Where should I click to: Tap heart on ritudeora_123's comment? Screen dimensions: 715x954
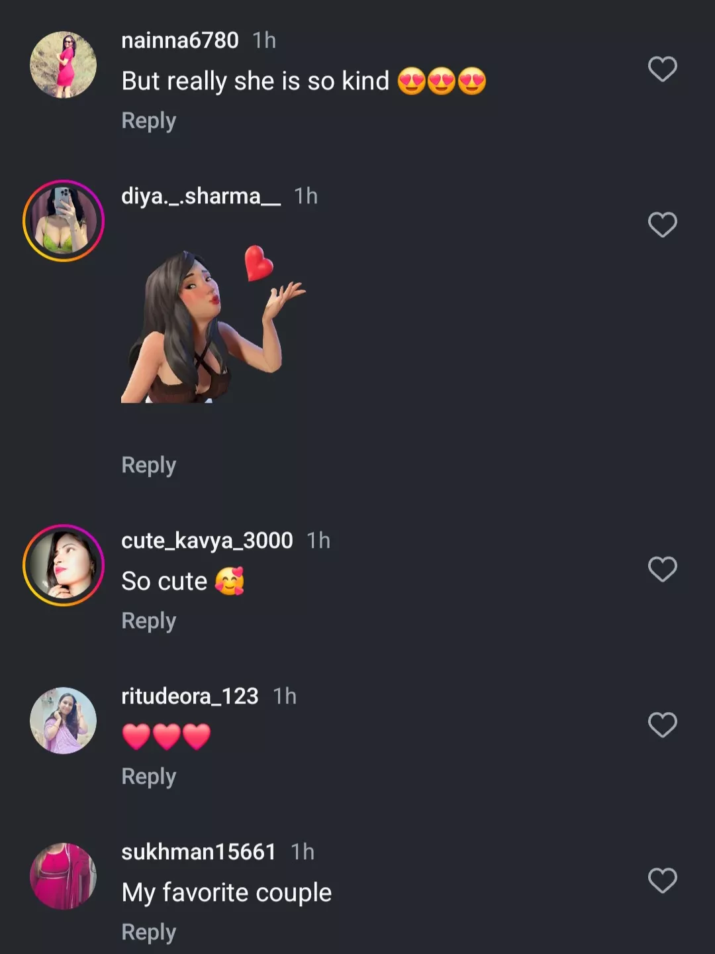[662, 725]
